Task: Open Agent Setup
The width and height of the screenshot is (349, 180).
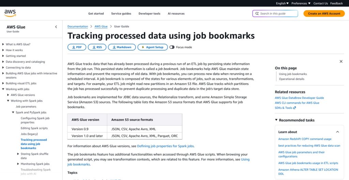Action: point(152,47)
